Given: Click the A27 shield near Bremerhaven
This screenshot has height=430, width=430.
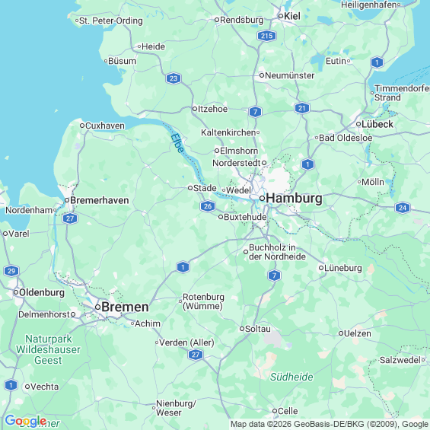Looking at the screenshot, I should (x=70, y=218).
